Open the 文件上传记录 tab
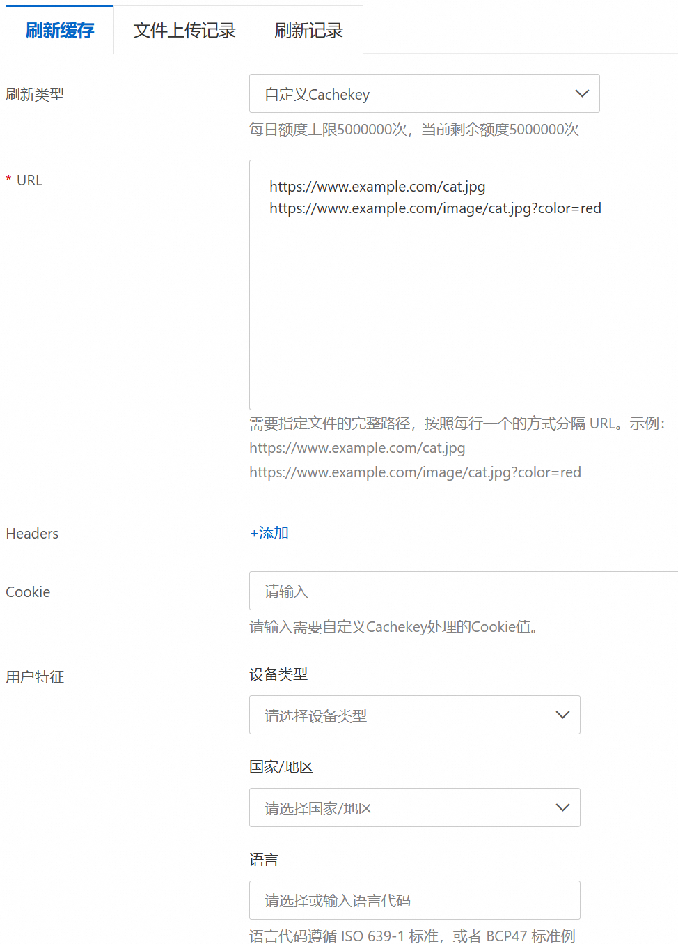This screenshot has width=678, height=944. (184, 30)
